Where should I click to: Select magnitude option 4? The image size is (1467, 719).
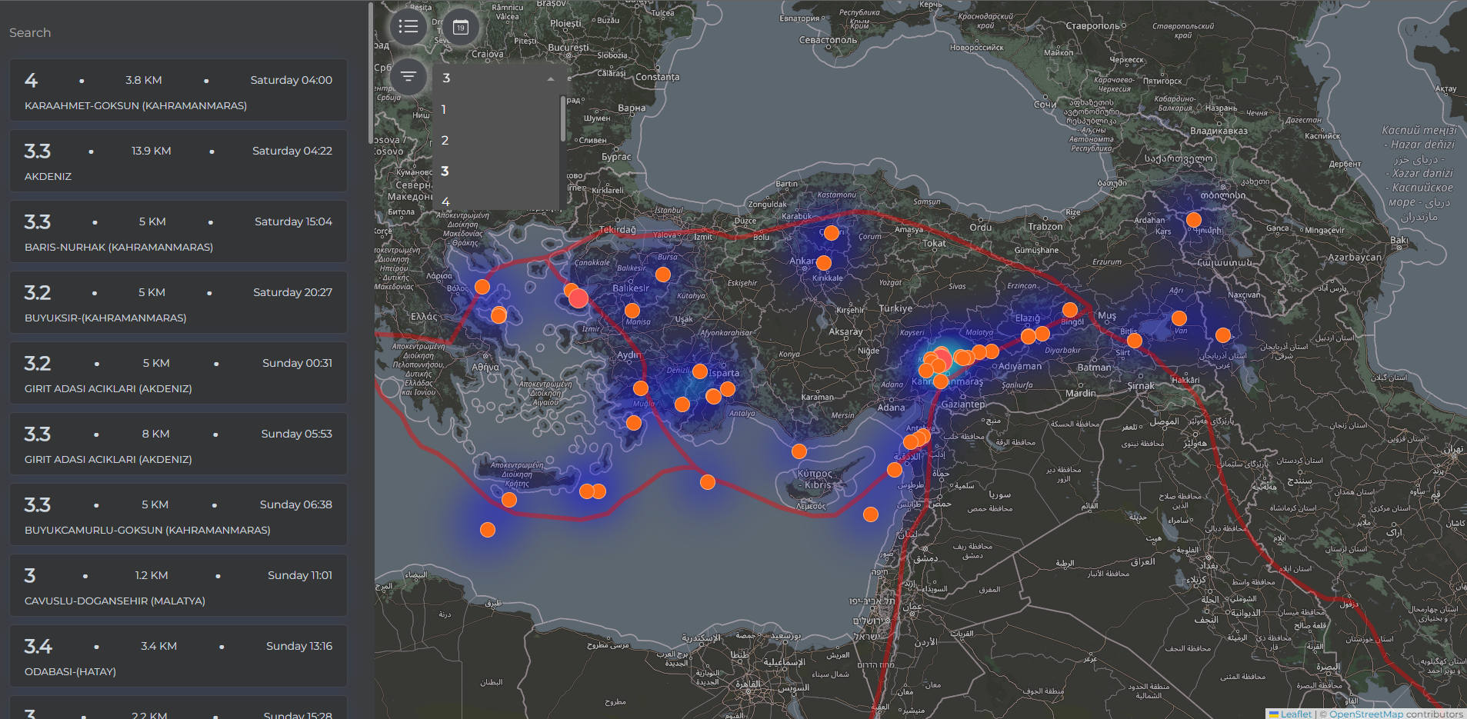pos(497,201)
